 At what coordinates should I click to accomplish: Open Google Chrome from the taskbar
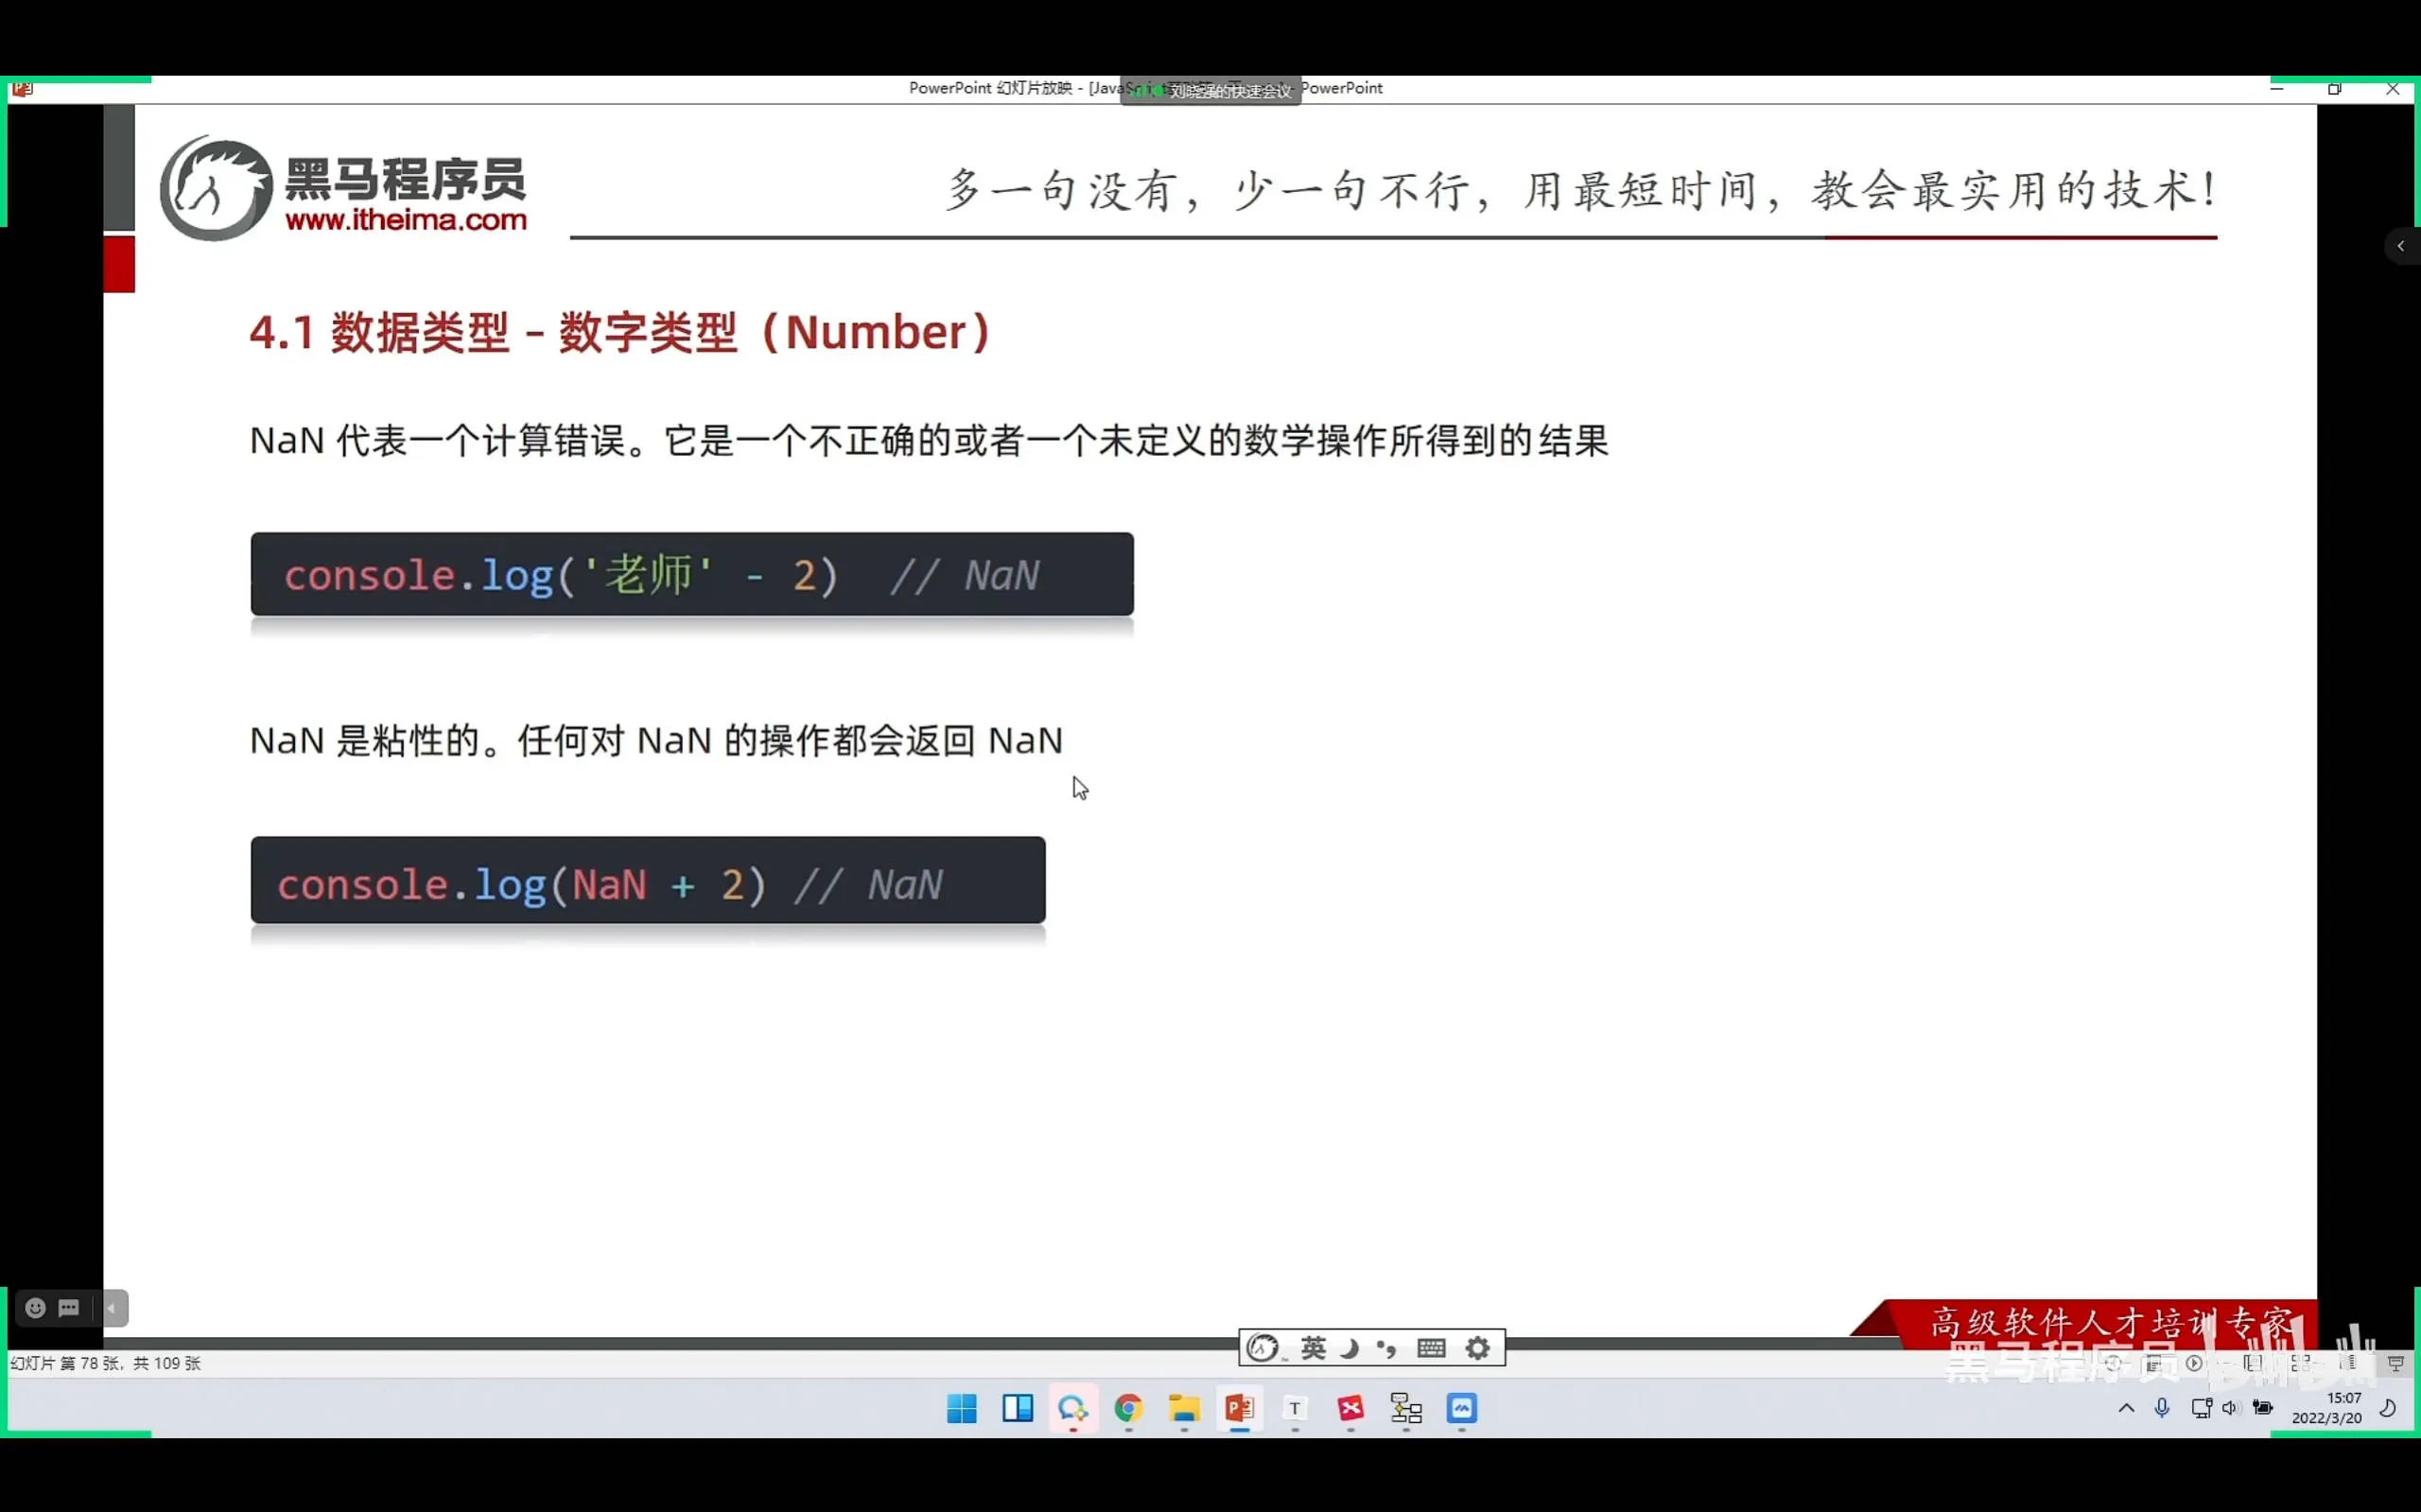pyautogui.click(x=1128, y=1408)
